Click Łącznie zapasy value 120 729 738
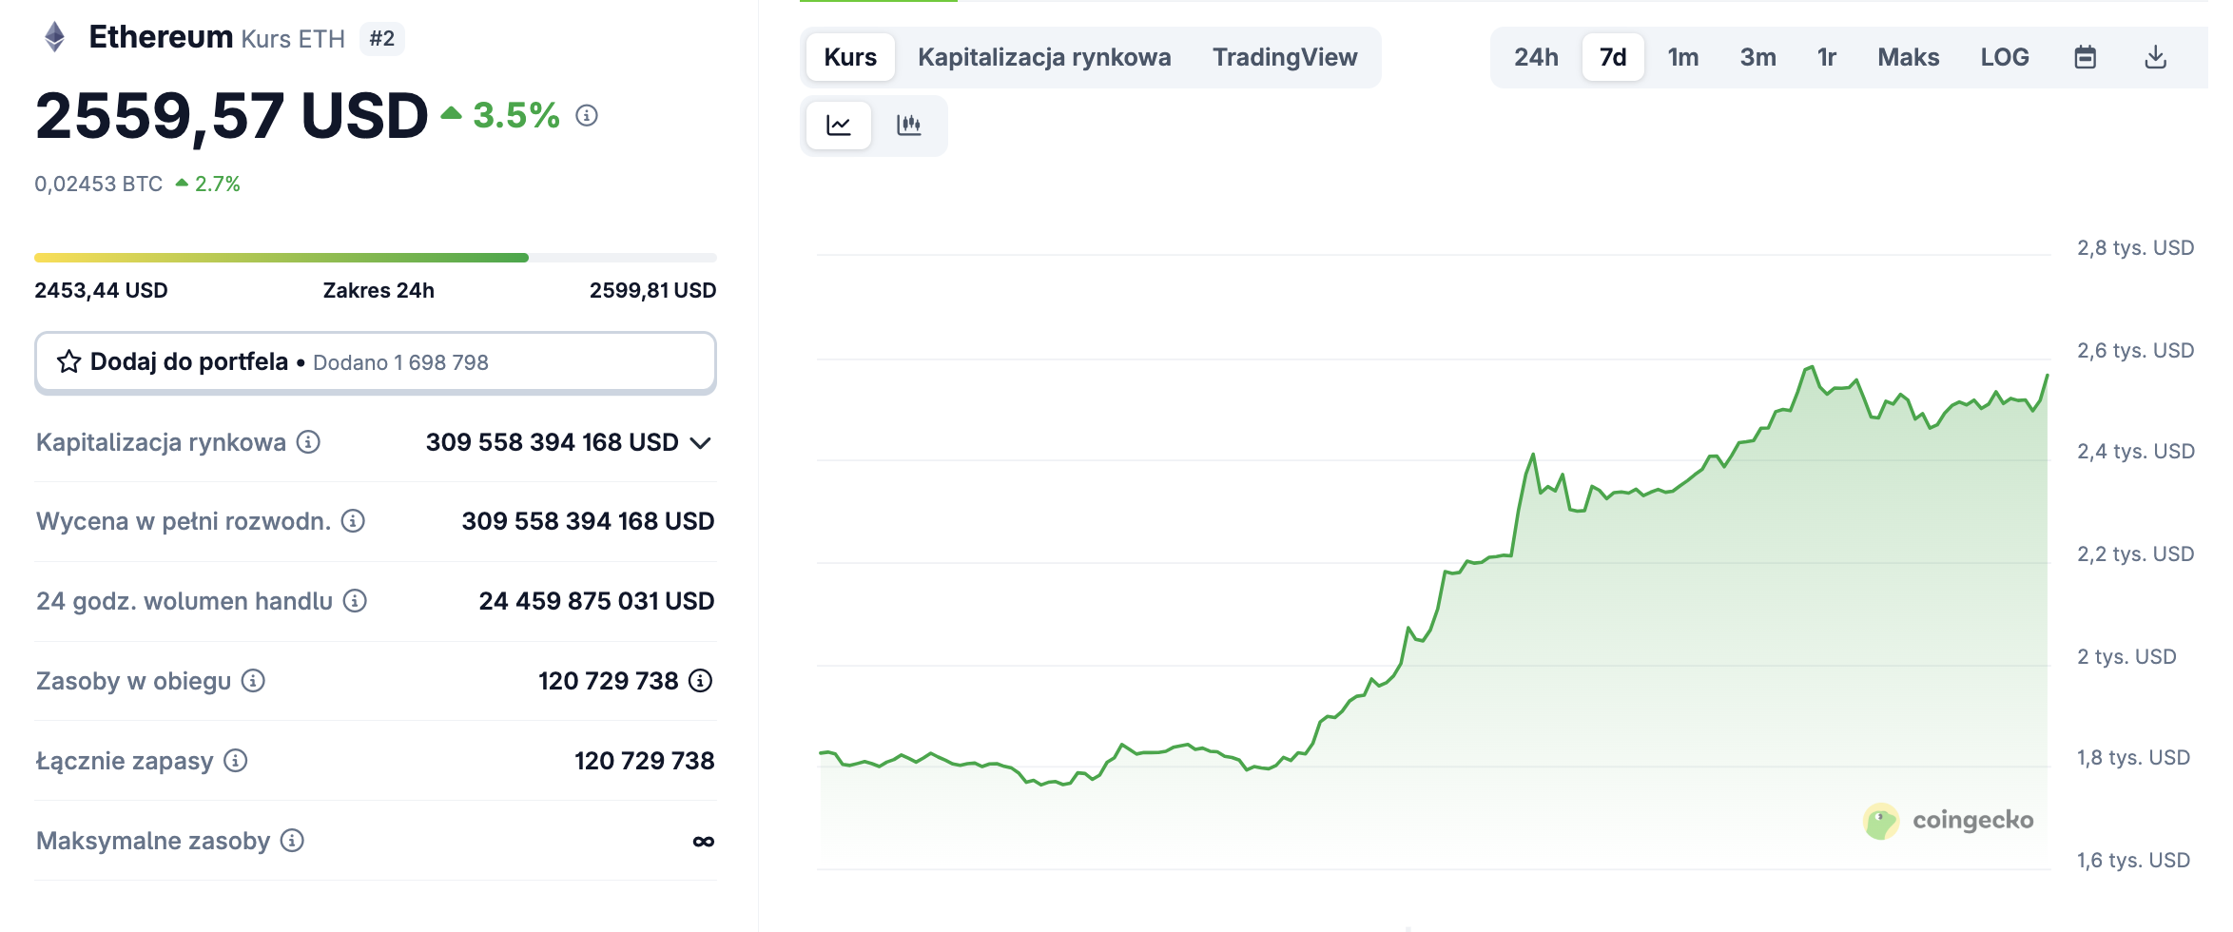 [x=644, y=761]
